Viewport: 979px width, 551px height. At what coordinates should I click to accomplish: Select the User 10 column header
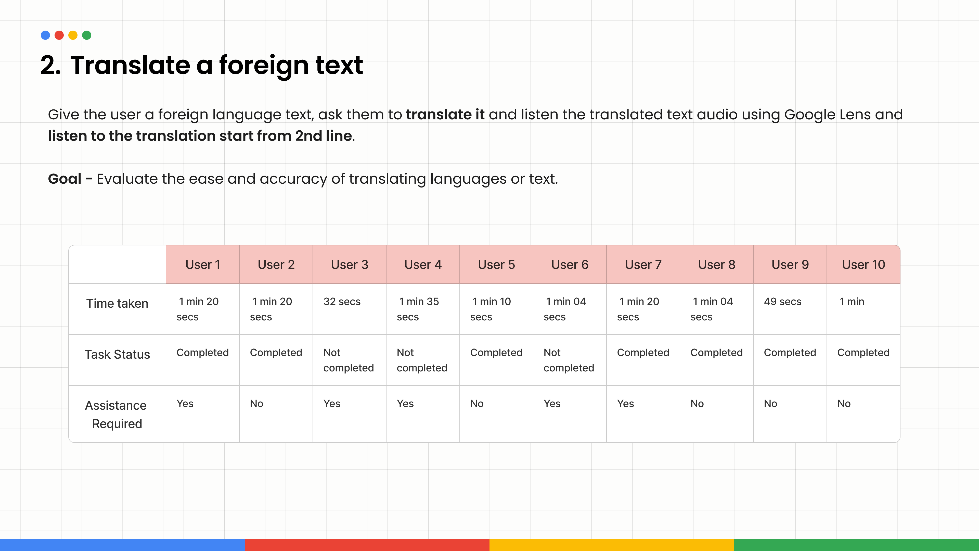863,264
